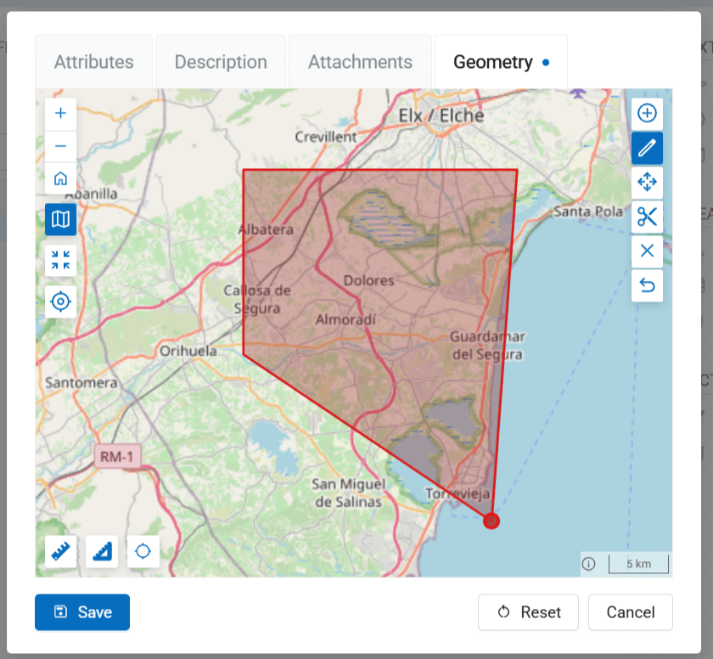Click the crosshair identify tool

[143, 551]
